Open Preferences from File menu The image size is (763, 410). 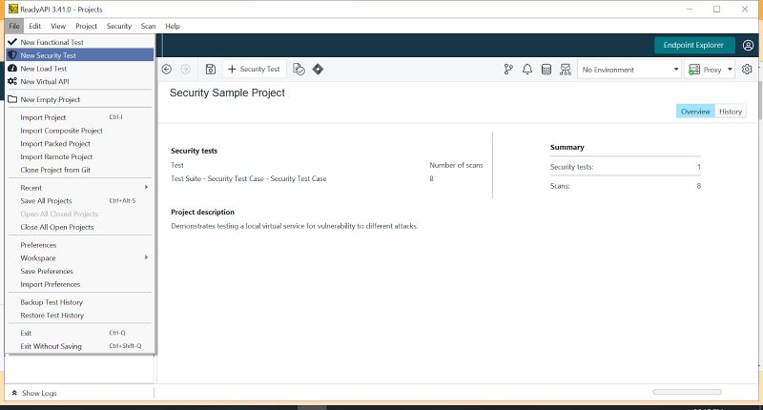(x=79, y=245)
